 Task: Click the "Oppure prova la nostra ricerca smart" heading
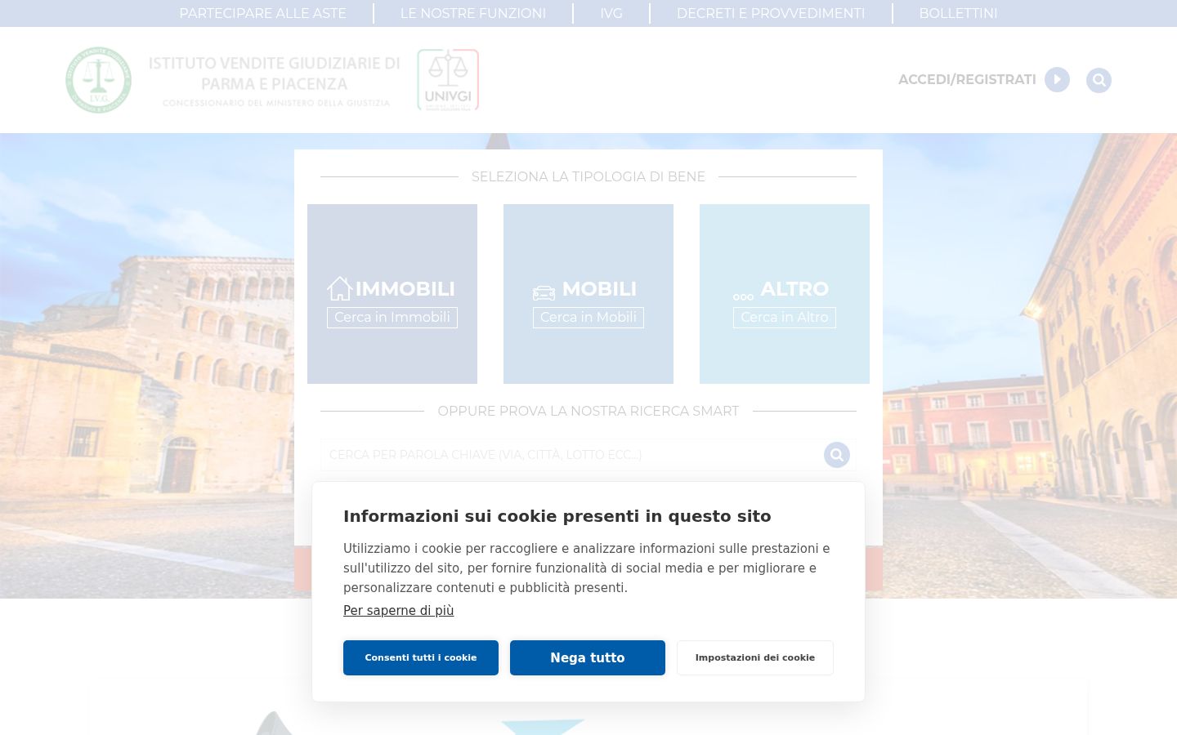(588, 411)
